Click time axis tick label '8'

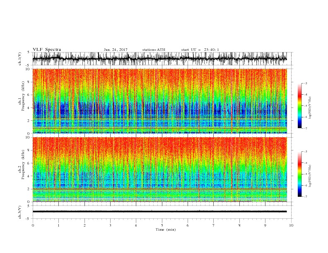tap(239, 225)
